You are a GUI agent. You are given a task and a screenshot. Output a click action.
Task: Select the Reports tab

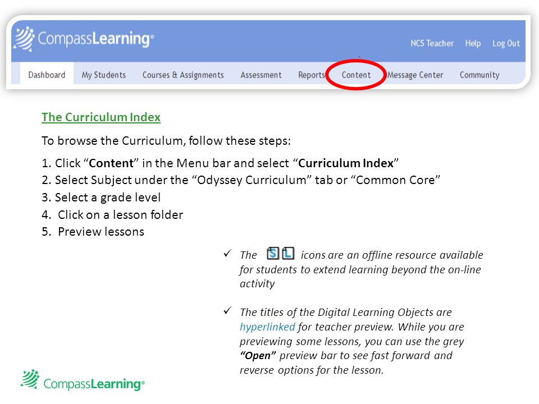click(x=312, y=75)
